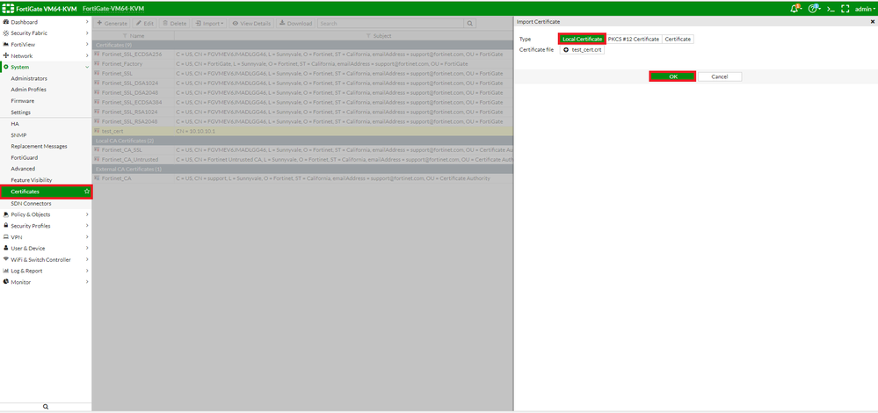878x413 pixels.
Task: Collapse the System menu
Action: (46, 67)
